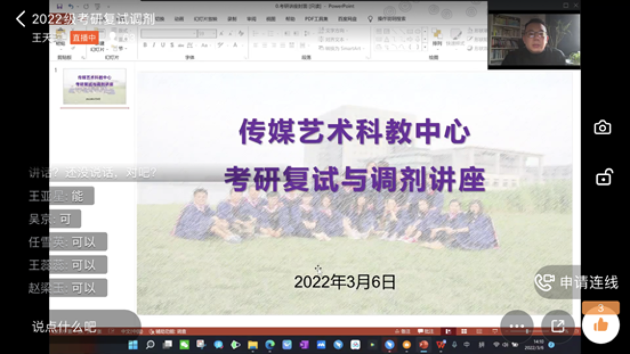
Task: Switch to reading view in status bar
Action: (479, 331)
